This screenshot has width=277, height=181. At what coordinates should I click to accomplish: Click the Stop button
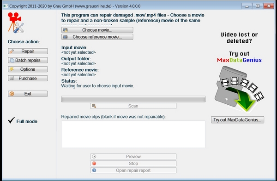tap(133, 164)
